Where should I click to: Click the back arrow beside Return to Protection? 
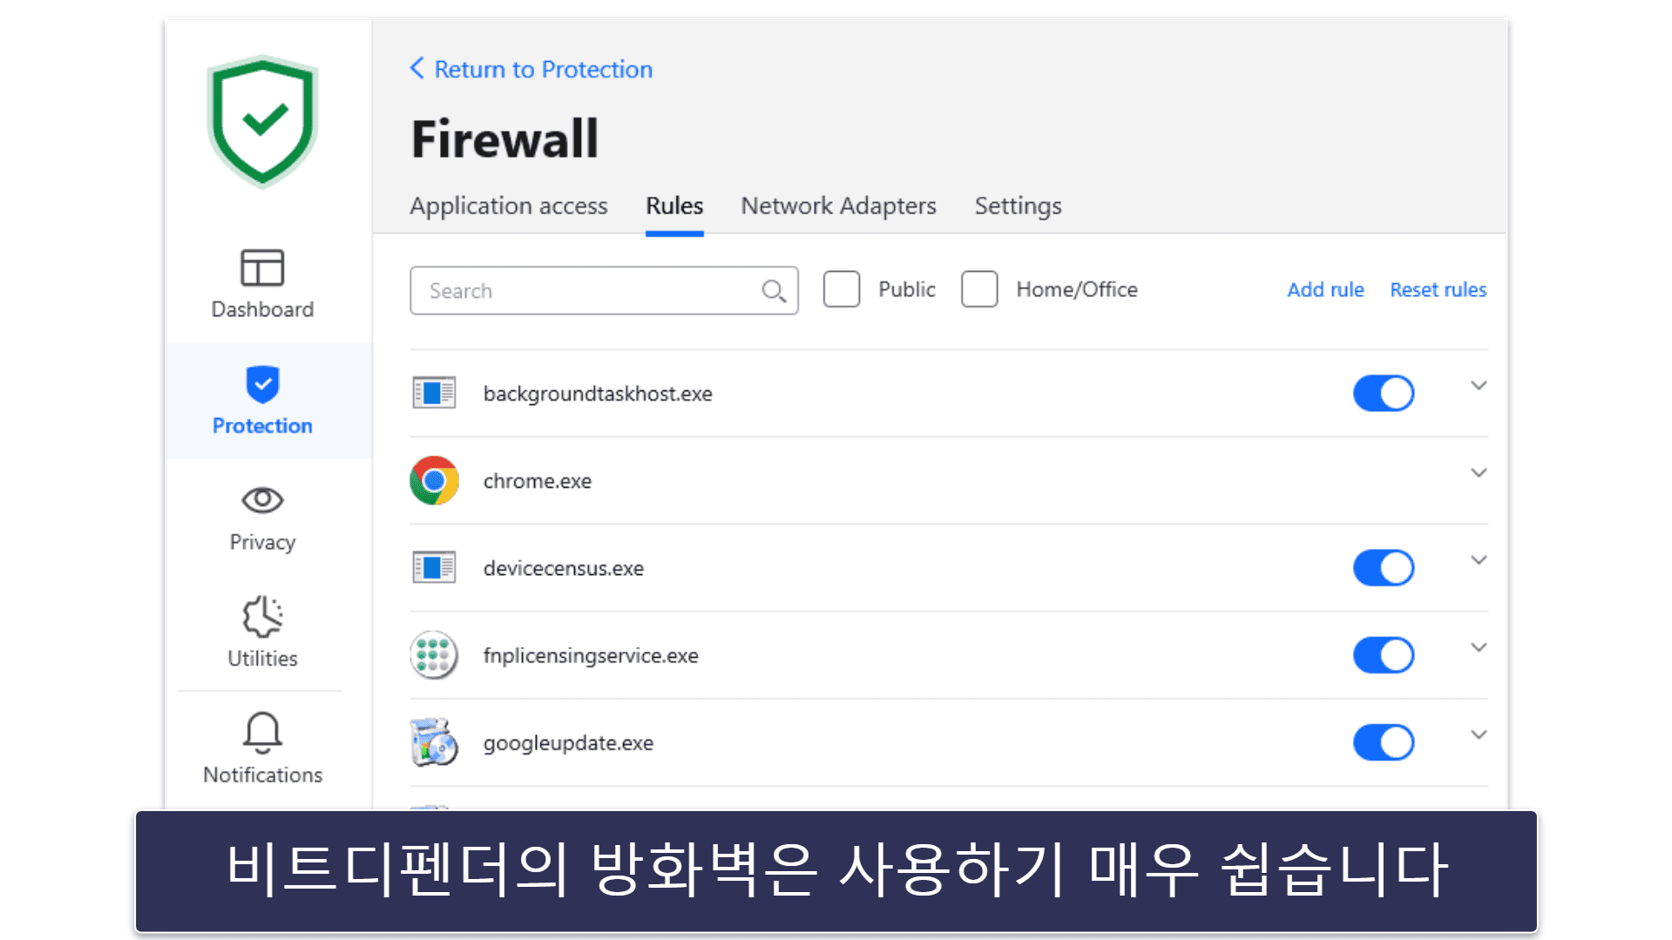417,68
